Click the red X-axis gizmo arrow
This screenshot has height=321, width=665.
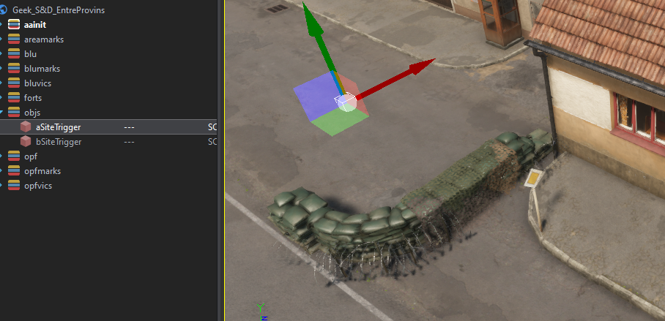click(x=421, y=67)
